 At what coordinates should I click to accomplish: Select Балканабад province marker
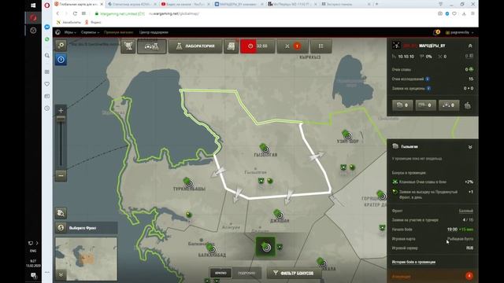[211, 248]
